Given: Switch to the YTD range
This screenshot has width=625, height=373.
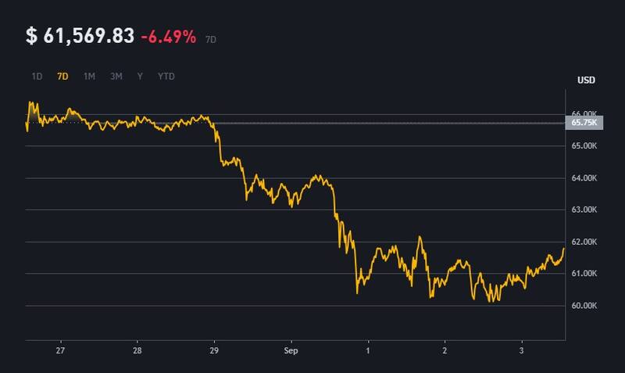Looking at the screenshot, I should (x=166, y=77).
